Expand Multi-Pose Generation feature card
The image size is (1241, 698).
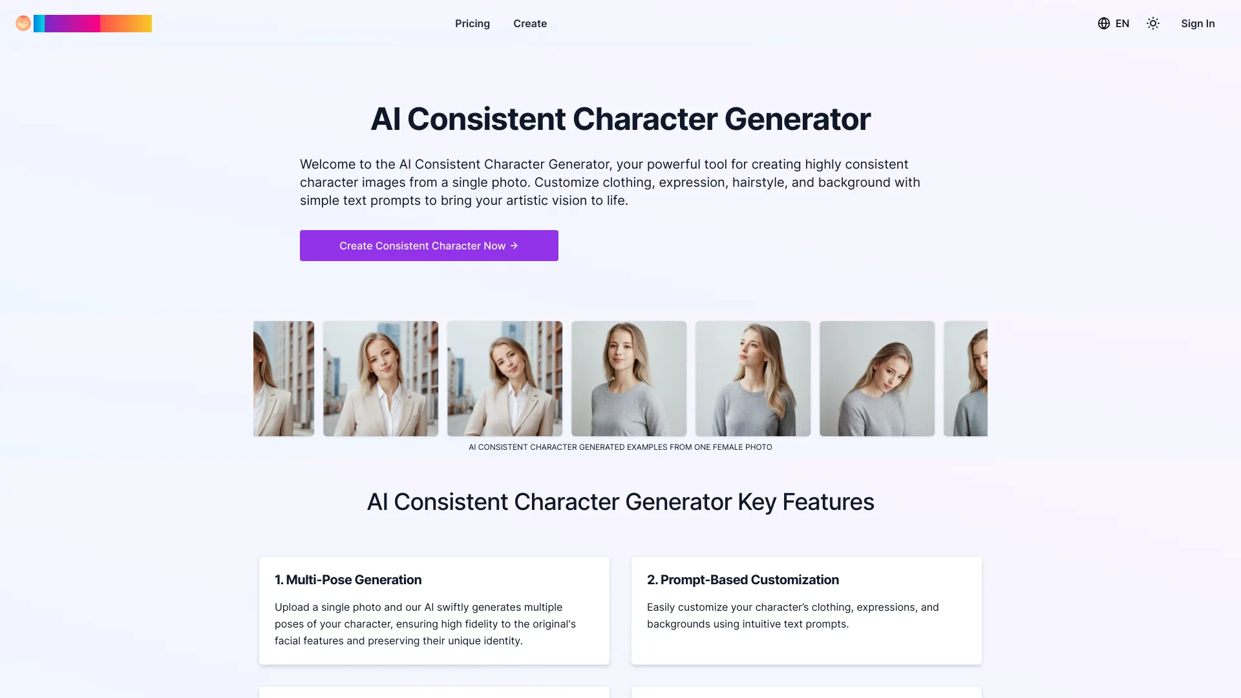tap(434, 609)
